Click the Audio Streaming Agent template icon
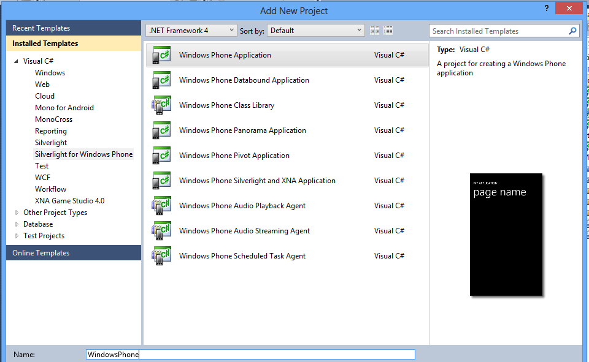Image resolution: width=589 pixels, height=362 pixels. point(161,231)
